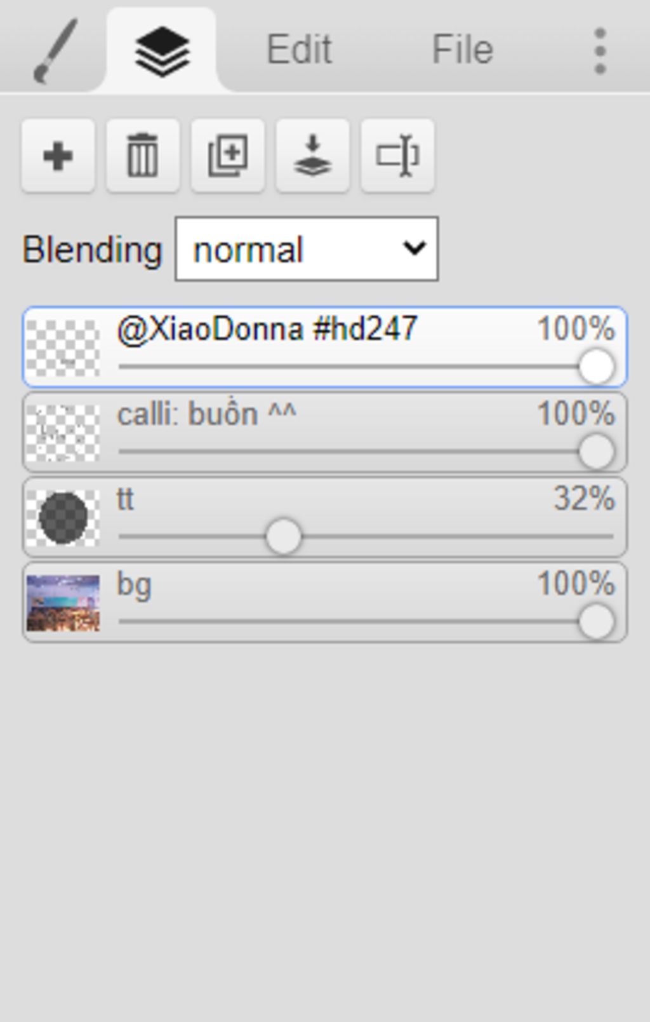
Task: Delete the layer with trash icon
Action: coord(143,156)
